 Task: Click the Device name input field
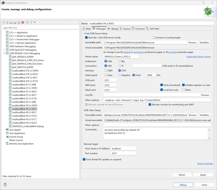[x=121, y=57]
